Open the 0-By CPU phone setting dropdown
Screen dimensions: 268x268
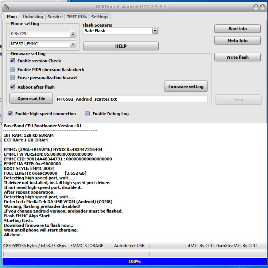click(43, 34)
